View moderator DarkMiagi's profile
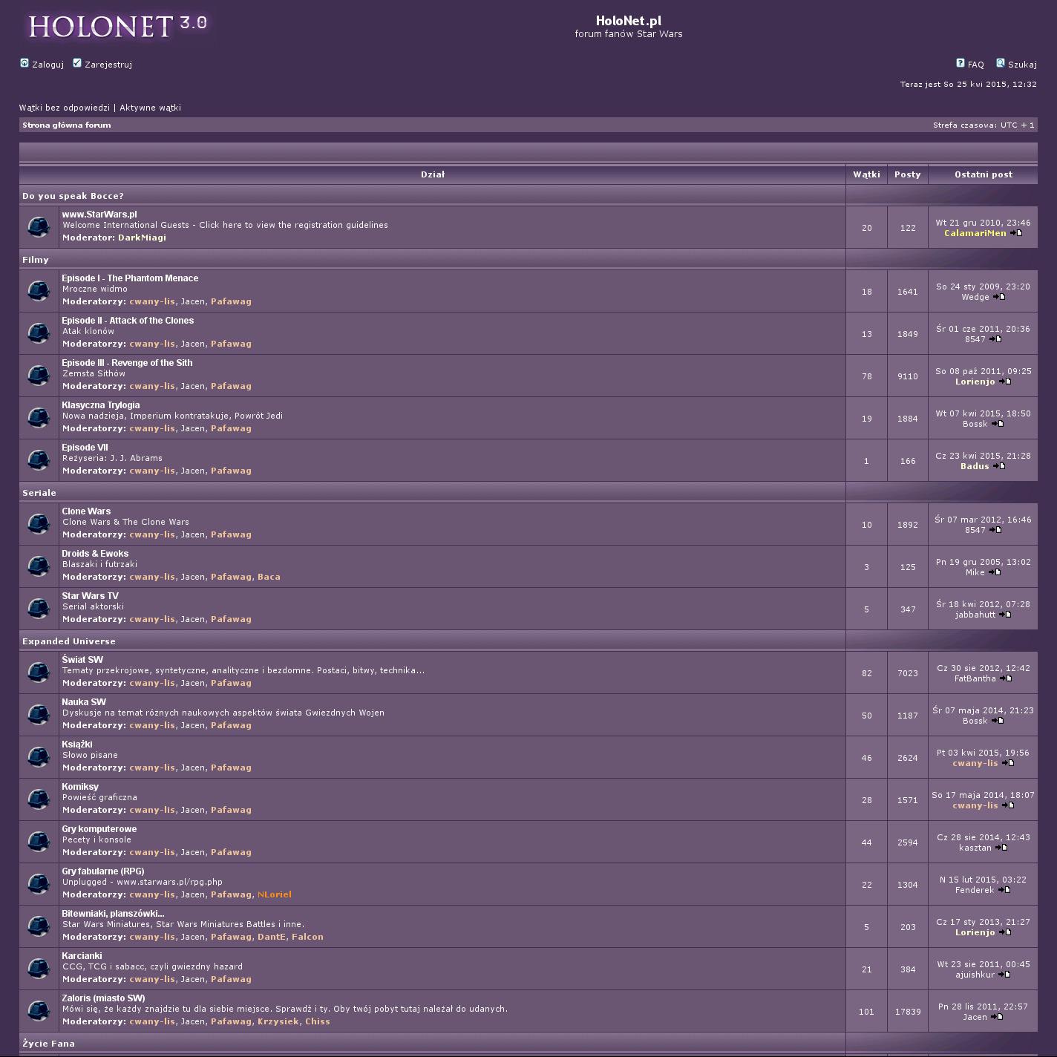1057x1057 pixels. 142,238
